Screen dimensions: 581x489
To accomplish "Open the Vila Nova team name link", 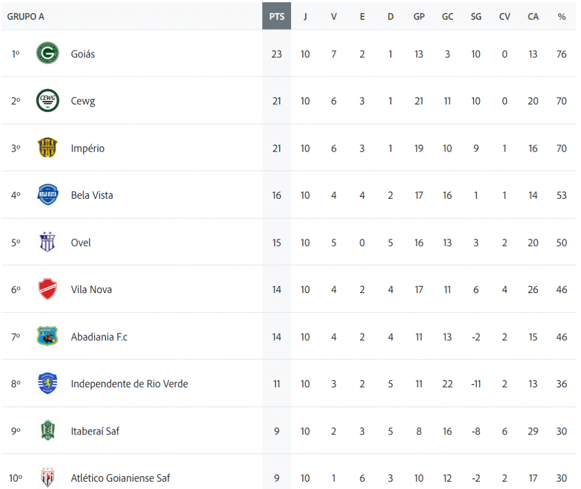I will tap(91, 289).
